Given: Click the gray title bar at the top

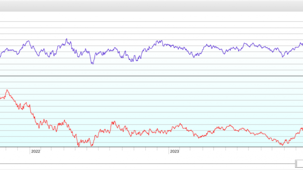Looking at the screenshot, I should (151, 6).
